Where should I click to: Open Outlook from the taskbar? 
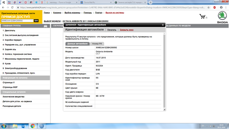pyautogui.click(x=24, y=126)
